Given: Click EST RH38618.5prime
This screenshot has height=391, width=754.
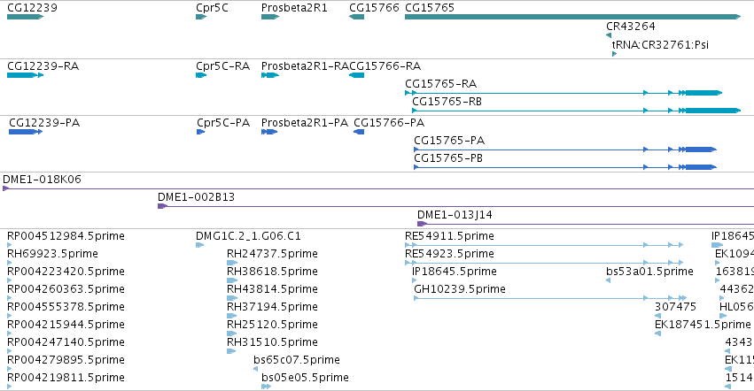Looking at the screenshot, I should 272,272.
